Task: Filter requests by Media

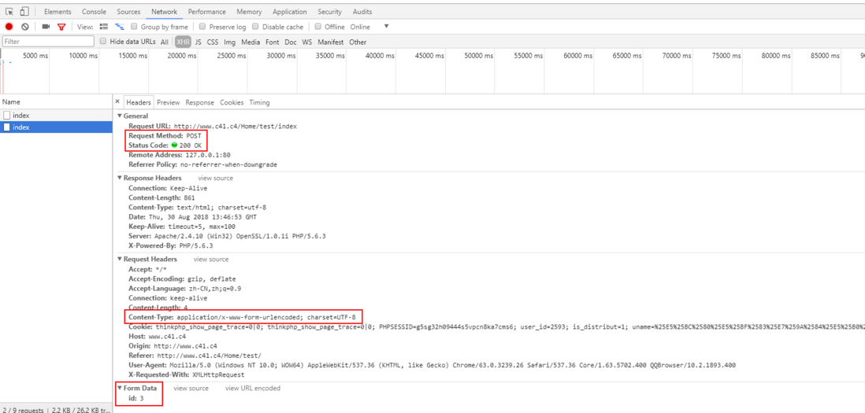Action: (251, 42)
